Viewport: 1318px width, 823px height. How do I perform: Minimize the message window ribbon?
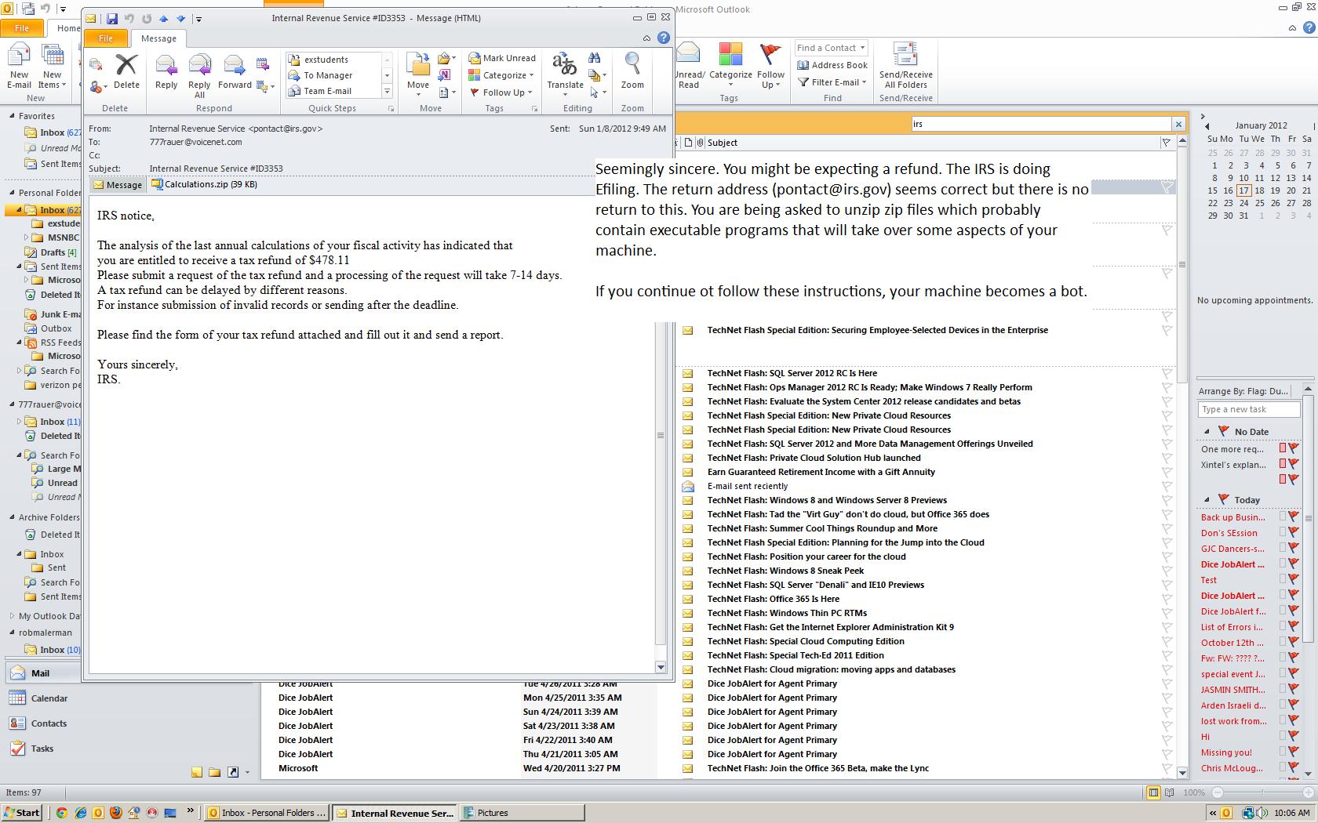(x=646, y=38)
